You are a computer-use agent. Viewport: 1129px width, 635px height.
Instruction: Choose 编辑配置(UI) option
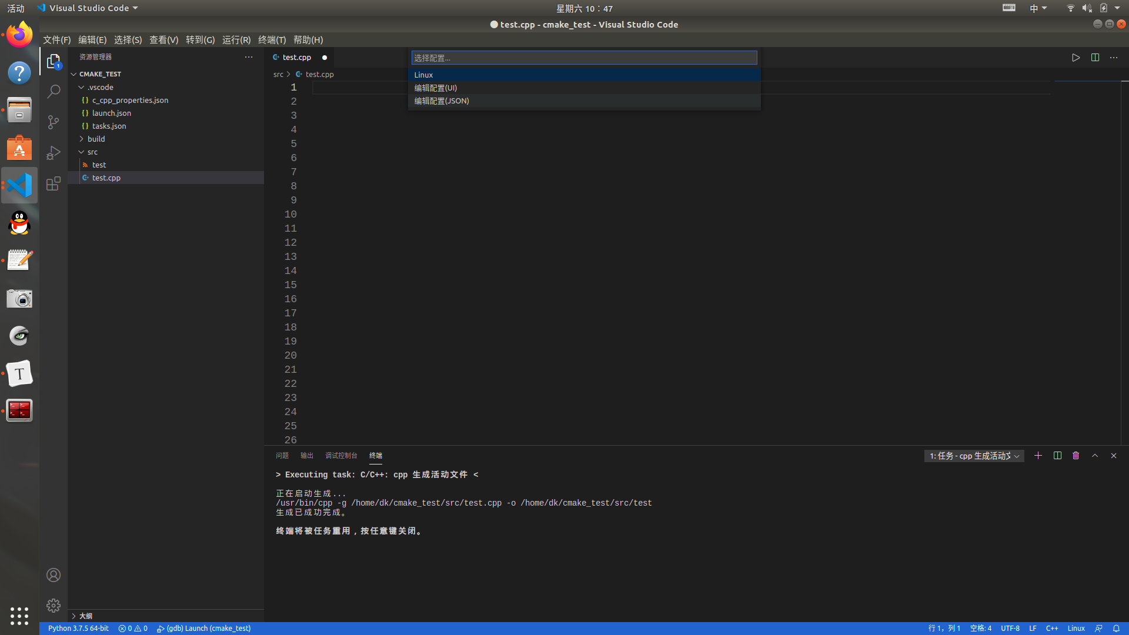pyautogui.click(x=584, y=88)
